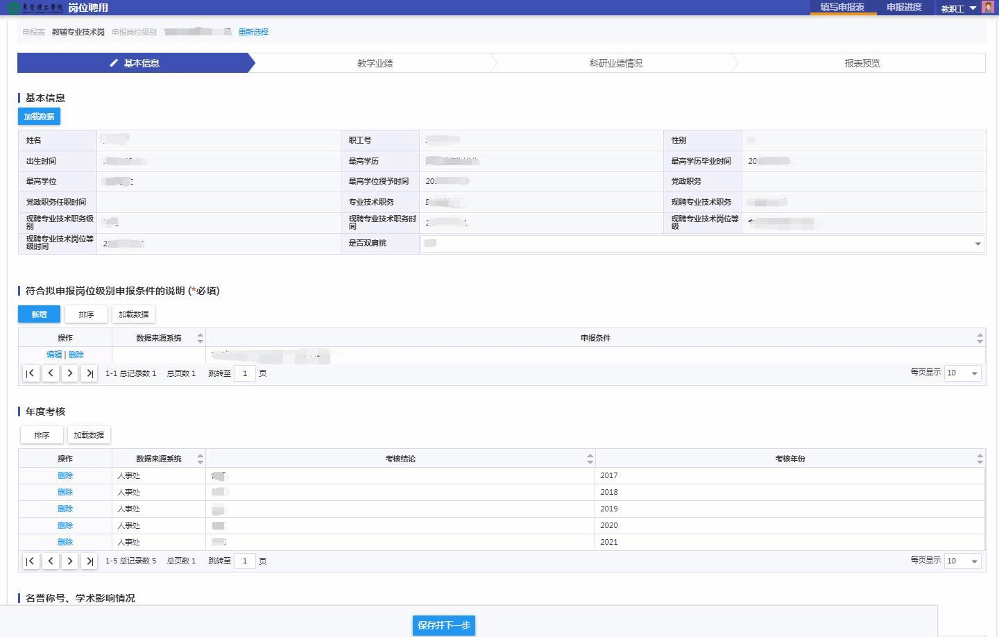Click user avatar in top right corner

pyautogui.click(x=988, y=8)
